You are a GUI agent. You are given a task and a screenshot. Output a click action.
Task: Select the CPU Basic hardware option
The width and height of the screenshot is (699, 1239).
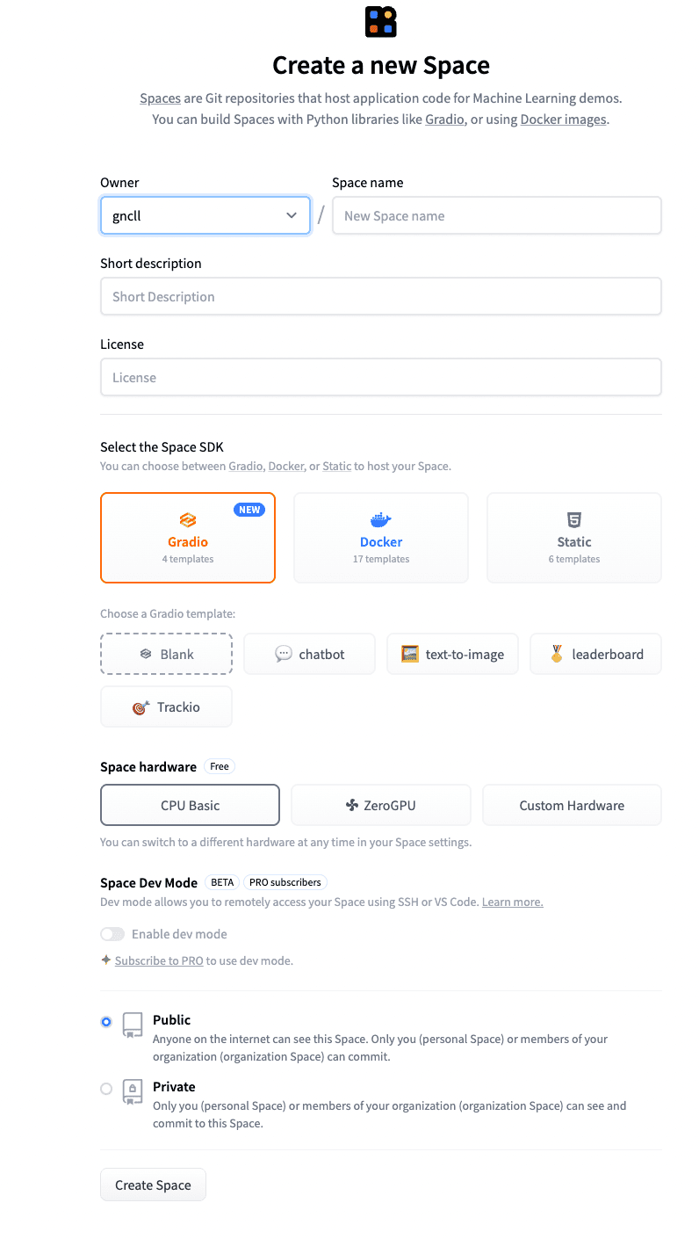(x=191, y=806)
